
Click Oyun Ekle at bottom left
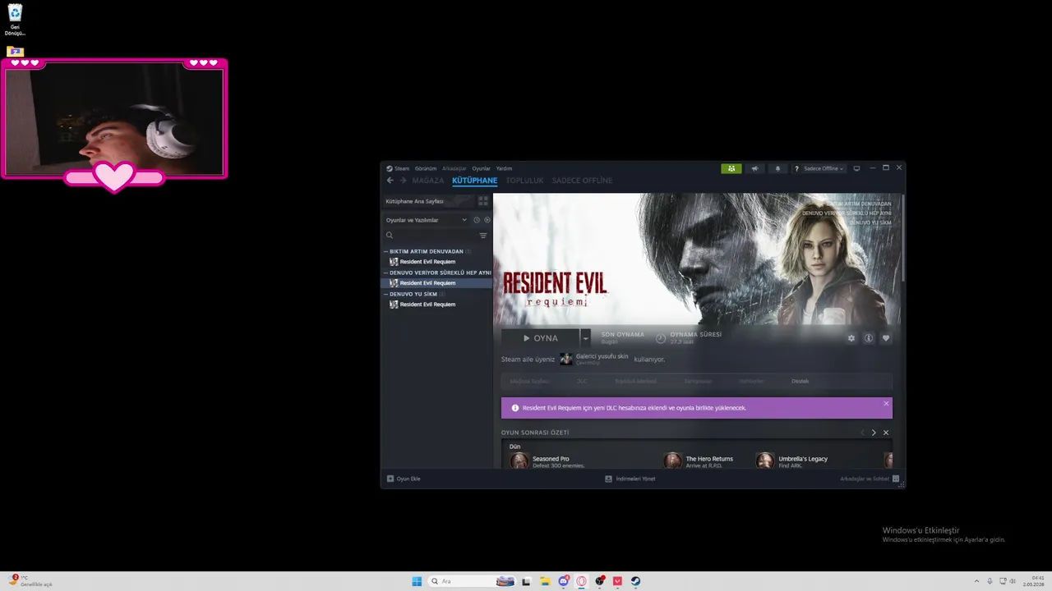click(x=404, y=479)
